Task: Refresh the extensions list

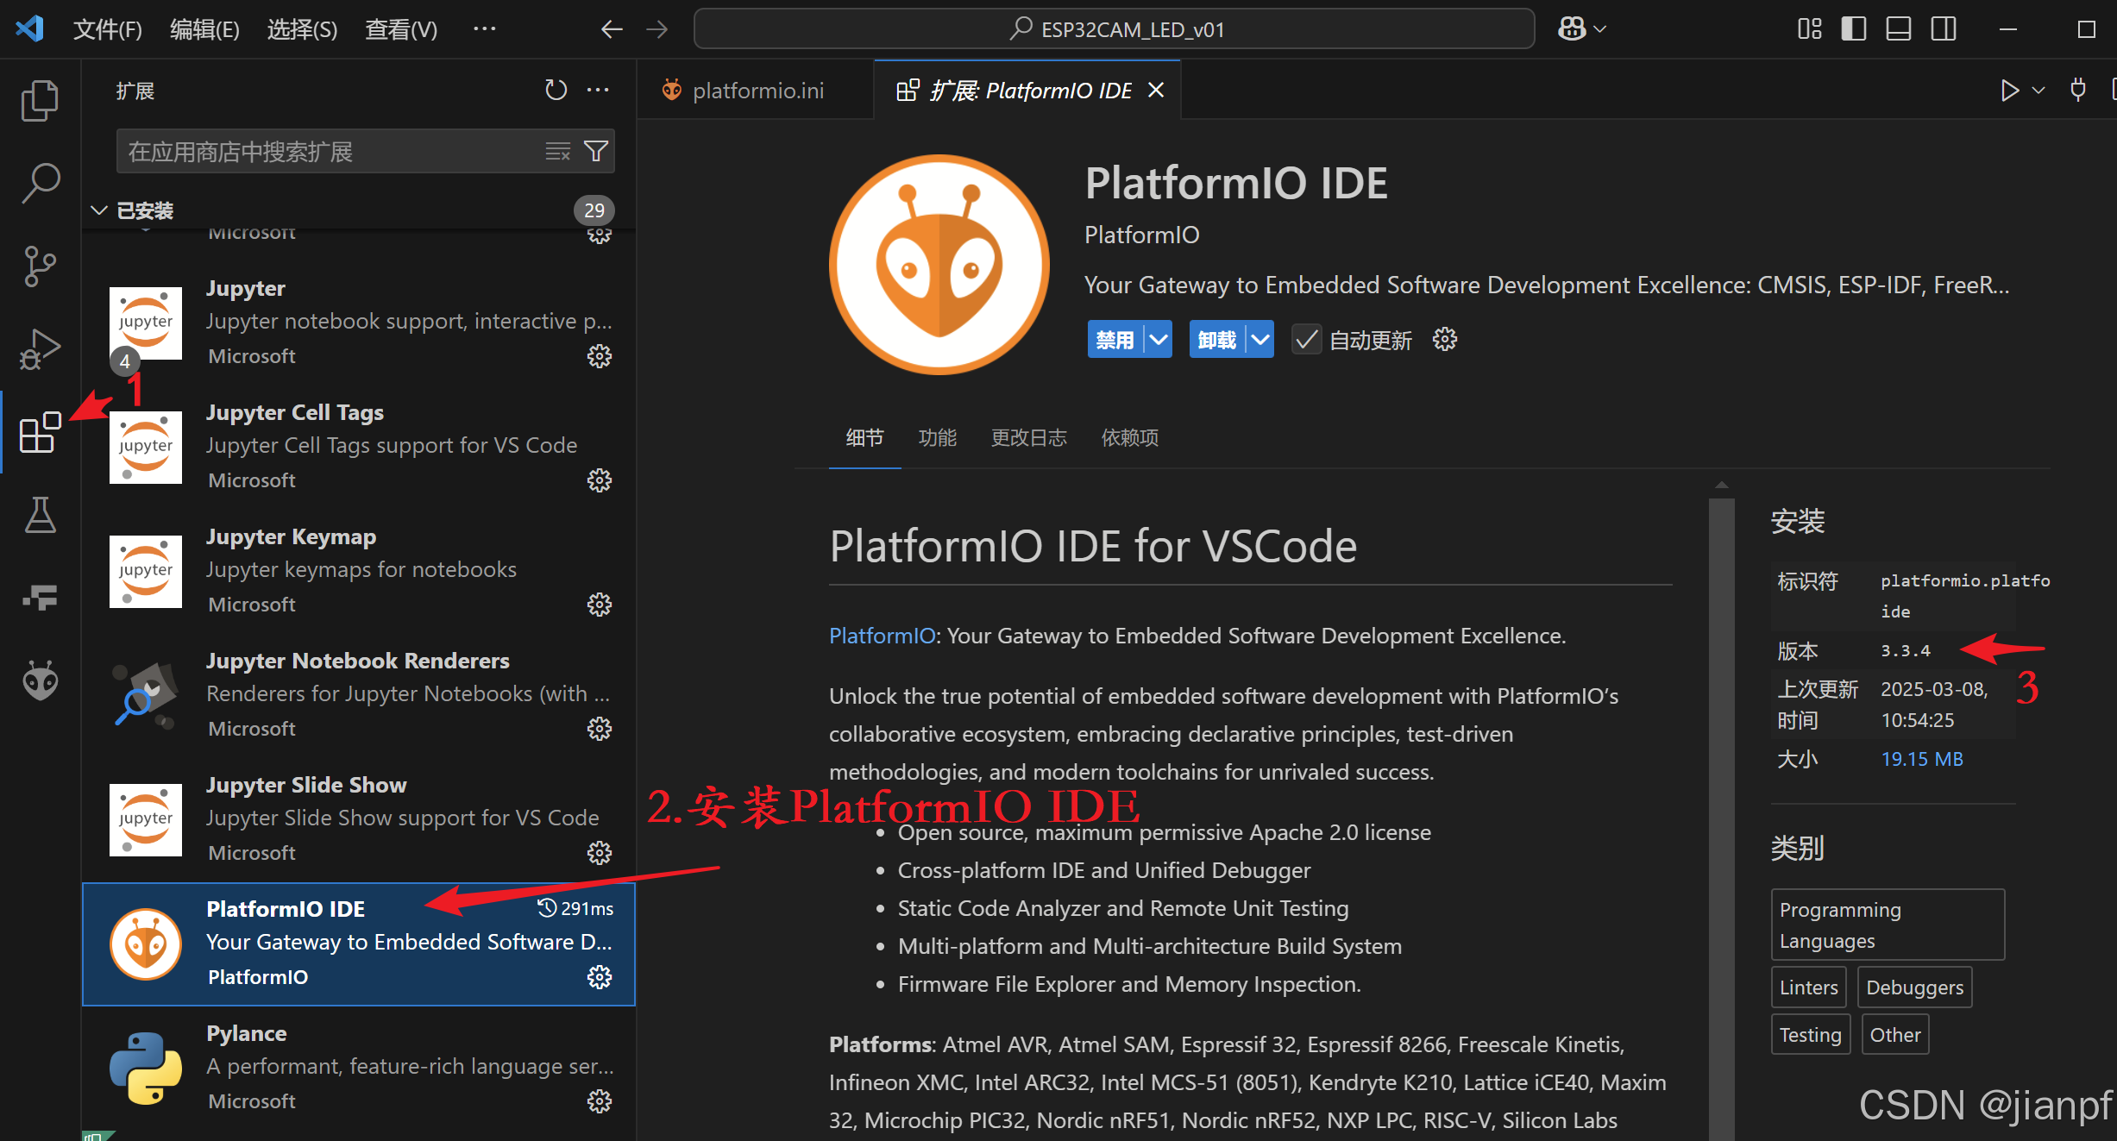Action: coord(556,90)
